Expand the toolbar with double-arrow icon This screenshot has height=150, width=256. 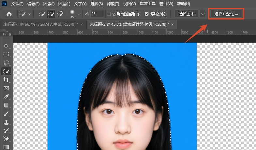pos(4,34)
